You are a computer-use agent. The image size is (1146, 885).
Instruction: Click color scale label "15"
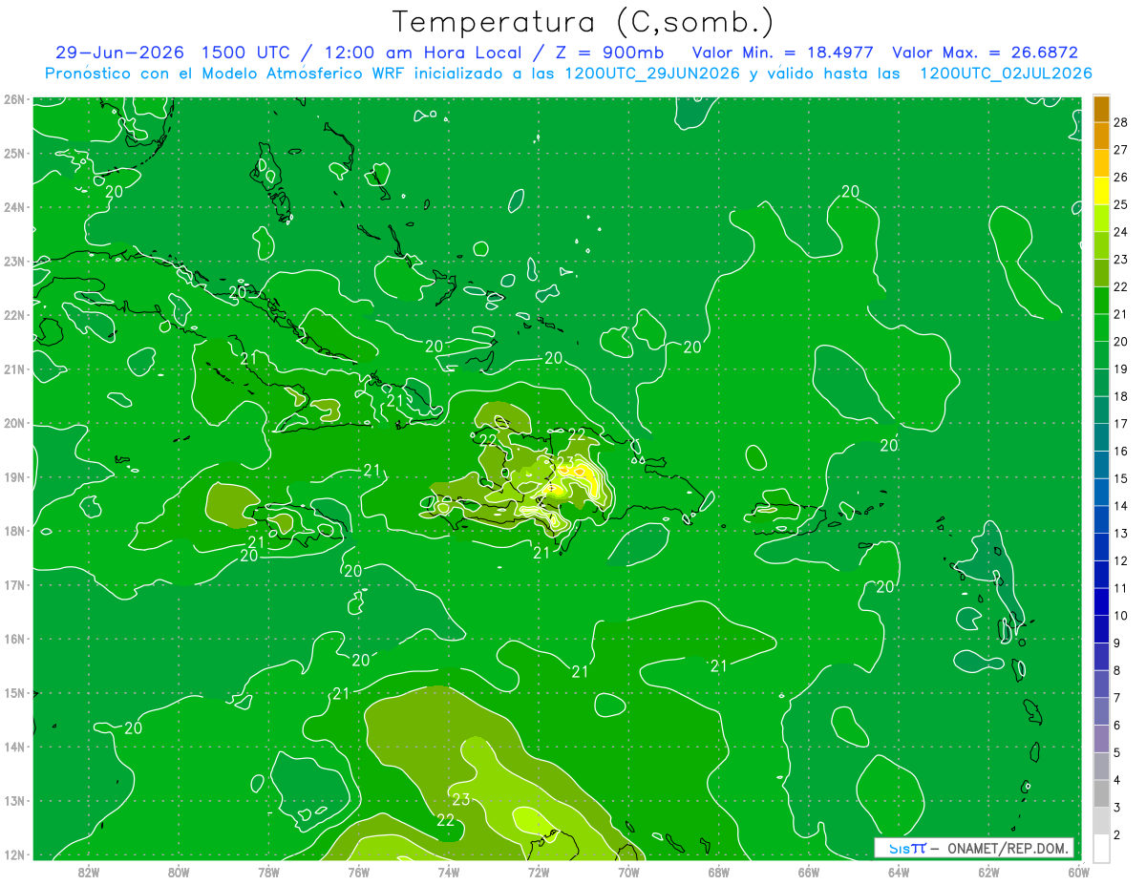[x=1120, y=478]
